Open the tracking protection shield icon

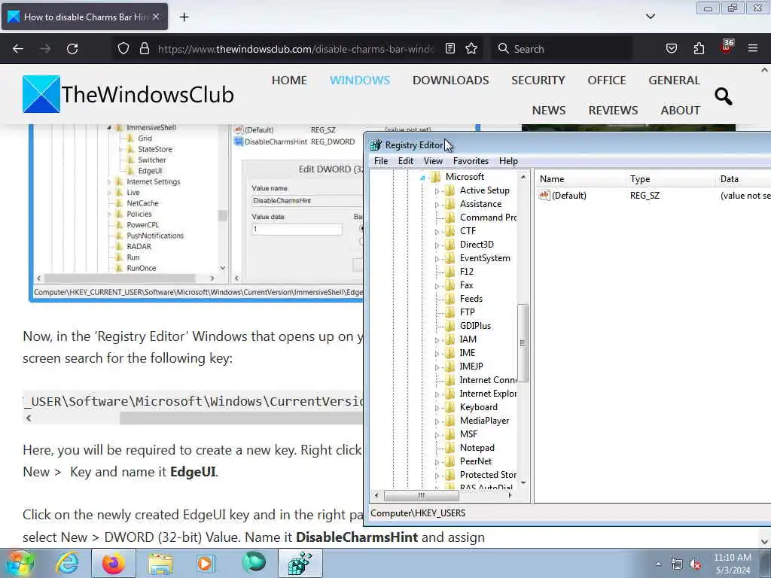pyautogui.click(x=123, y=49)
